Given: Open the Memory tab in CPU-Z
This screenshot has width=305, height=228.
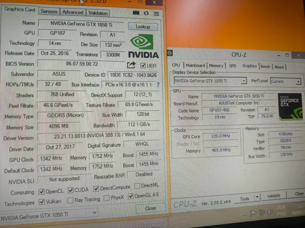Looking at the screenshot, I should 216,66.
